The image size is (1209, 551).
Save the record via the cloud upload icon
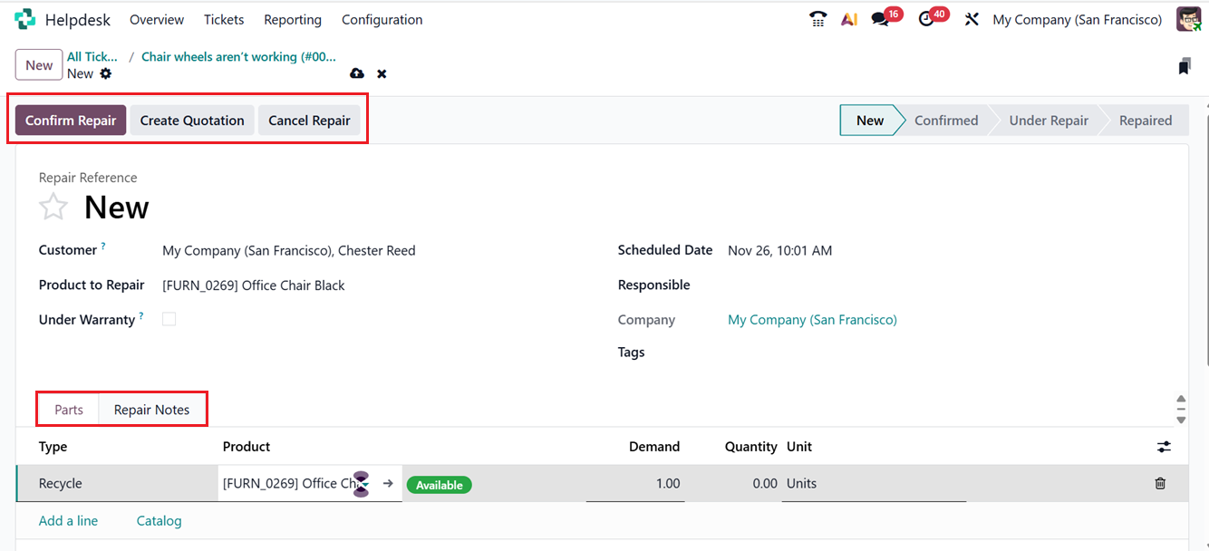click(x=356, y=73)
